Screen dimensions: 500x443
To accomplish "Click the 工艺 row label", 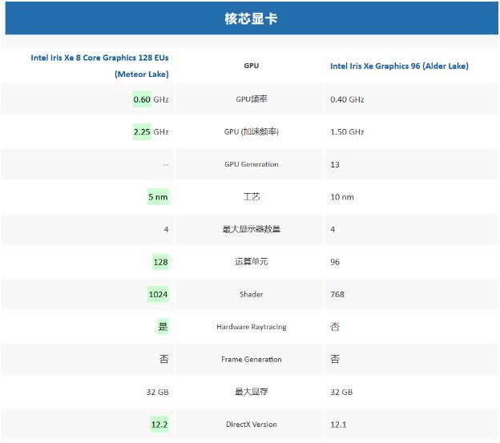I will click(252, 196).
